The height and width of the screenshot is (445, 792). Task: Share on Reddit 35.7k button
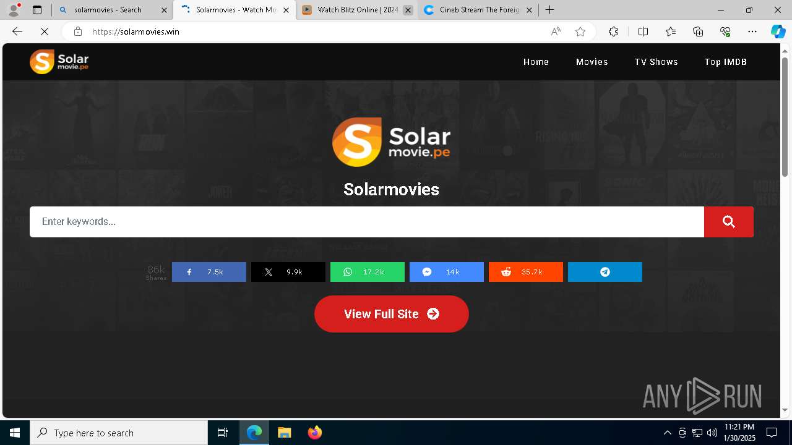pos(526,272)
